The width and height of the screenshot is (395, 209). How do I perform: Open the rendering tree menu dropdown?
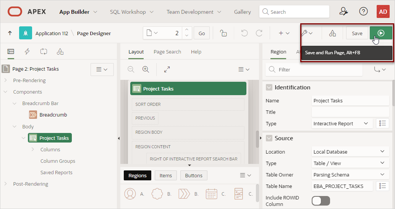(102, 69)
